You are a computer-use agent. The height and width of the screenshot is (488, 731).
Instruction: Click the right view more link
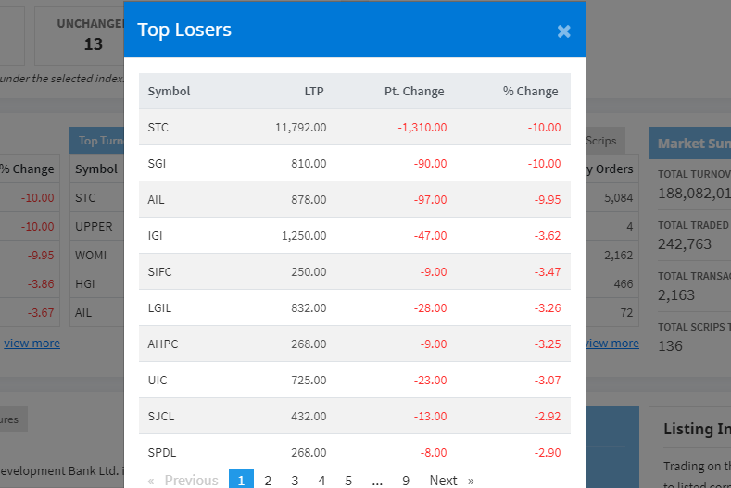(611, 343)
